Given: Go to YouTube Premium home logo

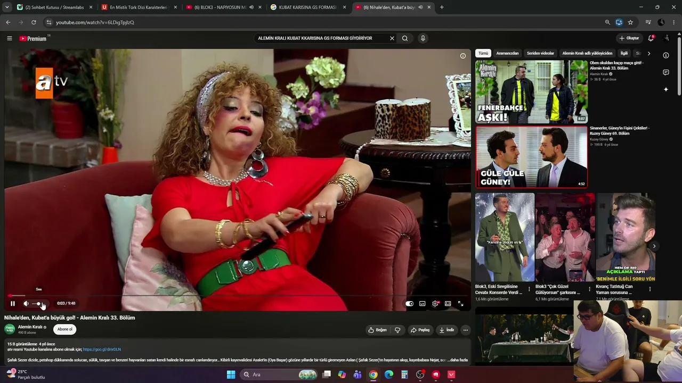Looking at the screenshot, I should point(34,38).
